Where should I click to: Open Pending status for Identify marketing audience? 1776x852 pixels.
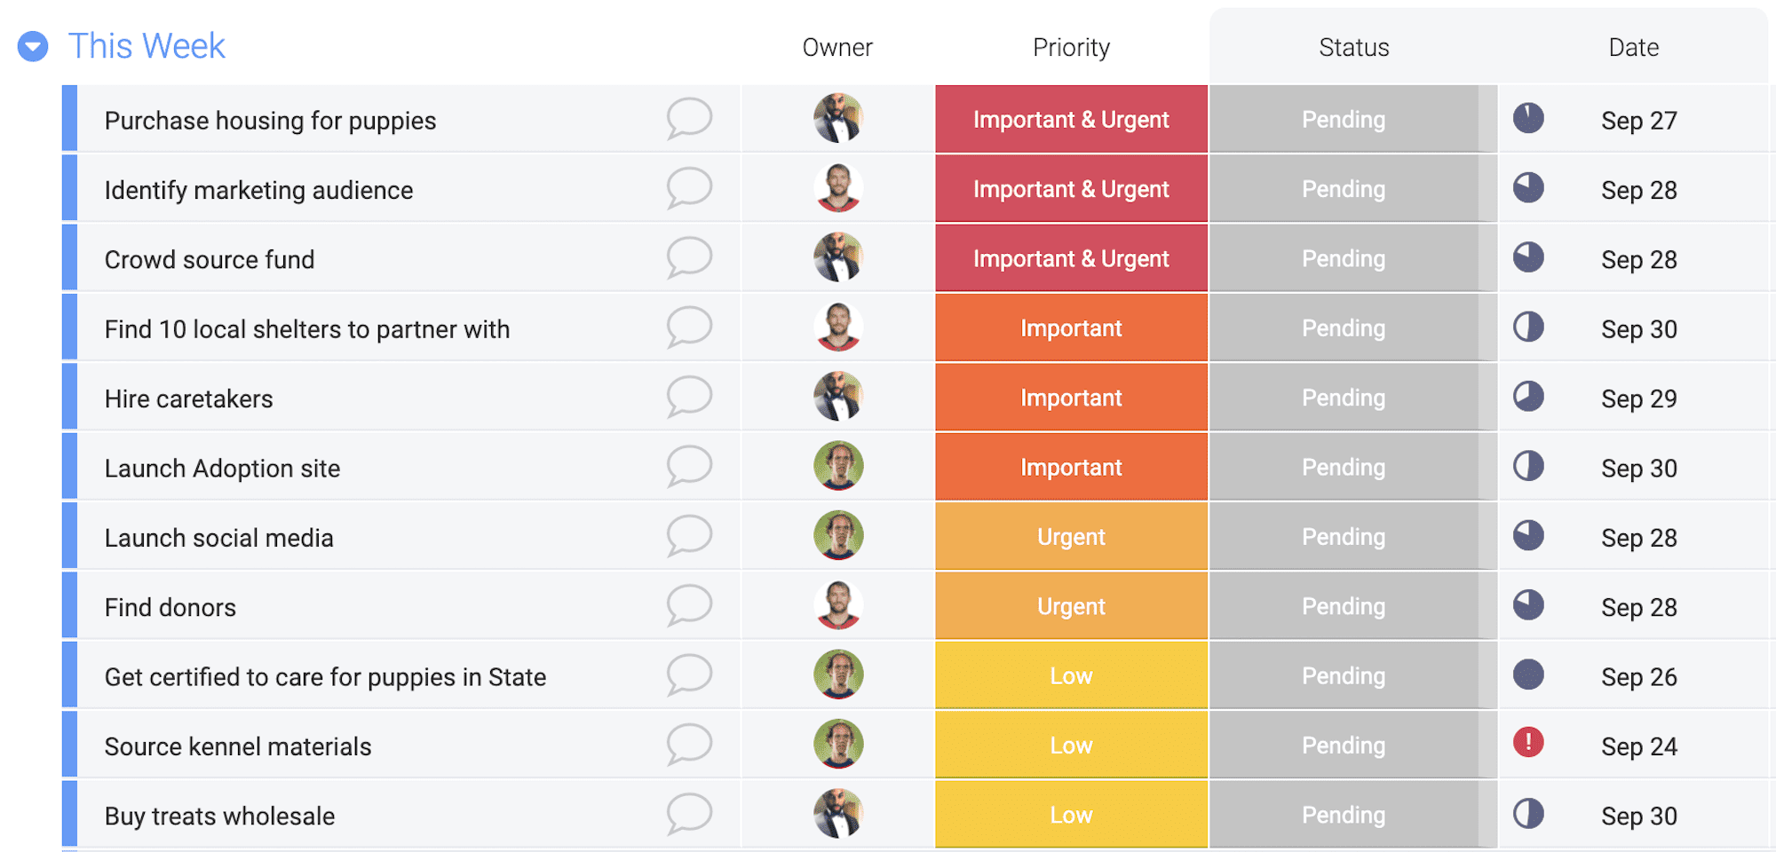[1344, 189]
